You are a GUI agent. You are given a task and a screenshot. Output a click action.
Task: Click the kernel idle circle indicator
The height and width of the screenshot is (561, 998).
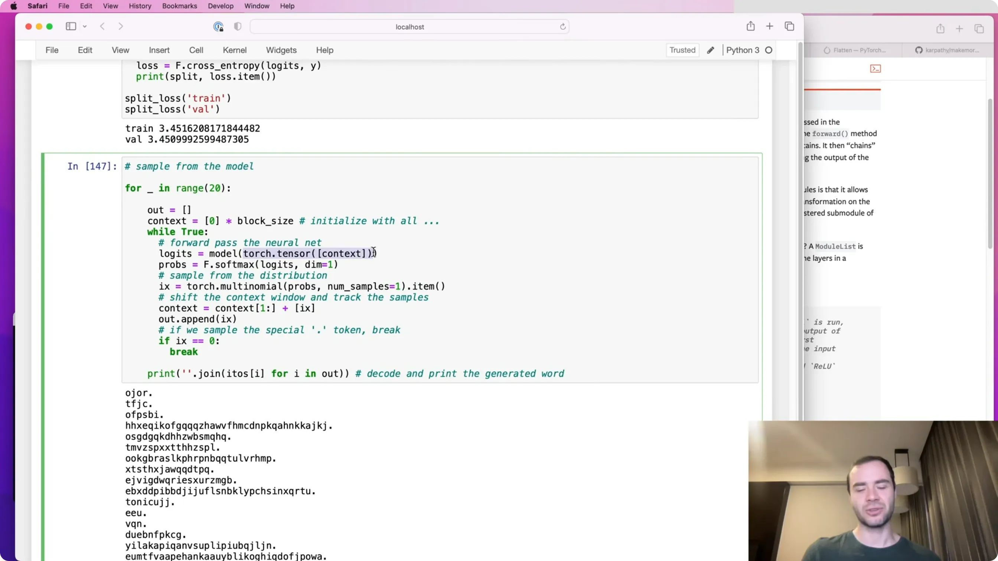[x=769, y=50]
